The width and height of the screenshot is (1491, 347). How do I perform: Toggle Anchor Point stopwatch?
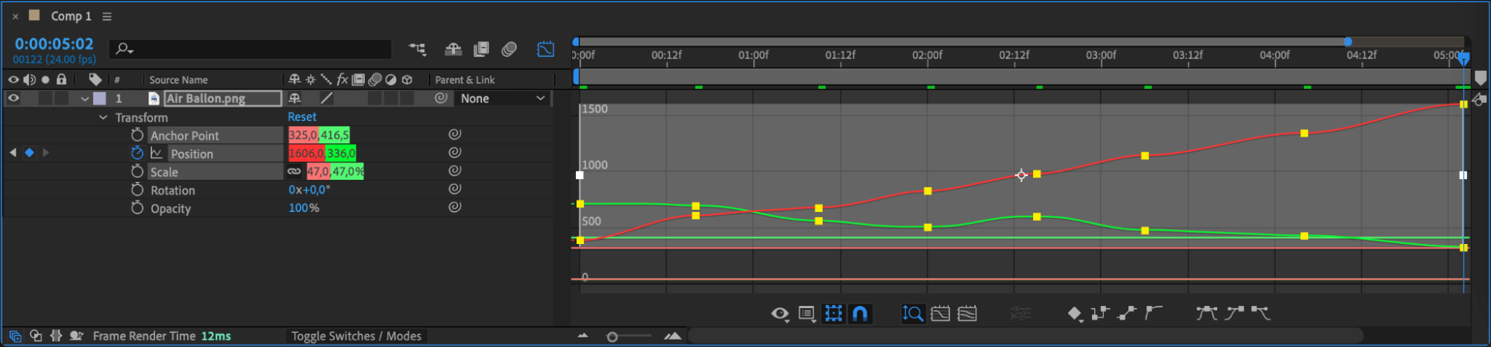137,134
